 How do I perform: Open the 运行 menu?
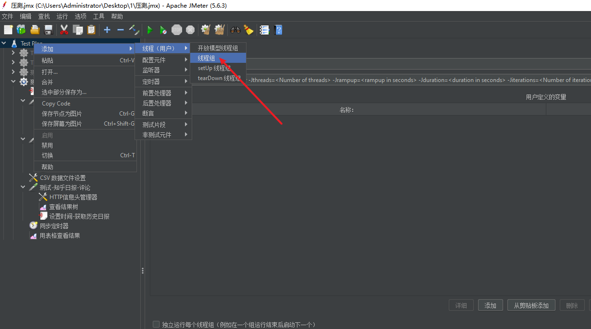[62, 16]
